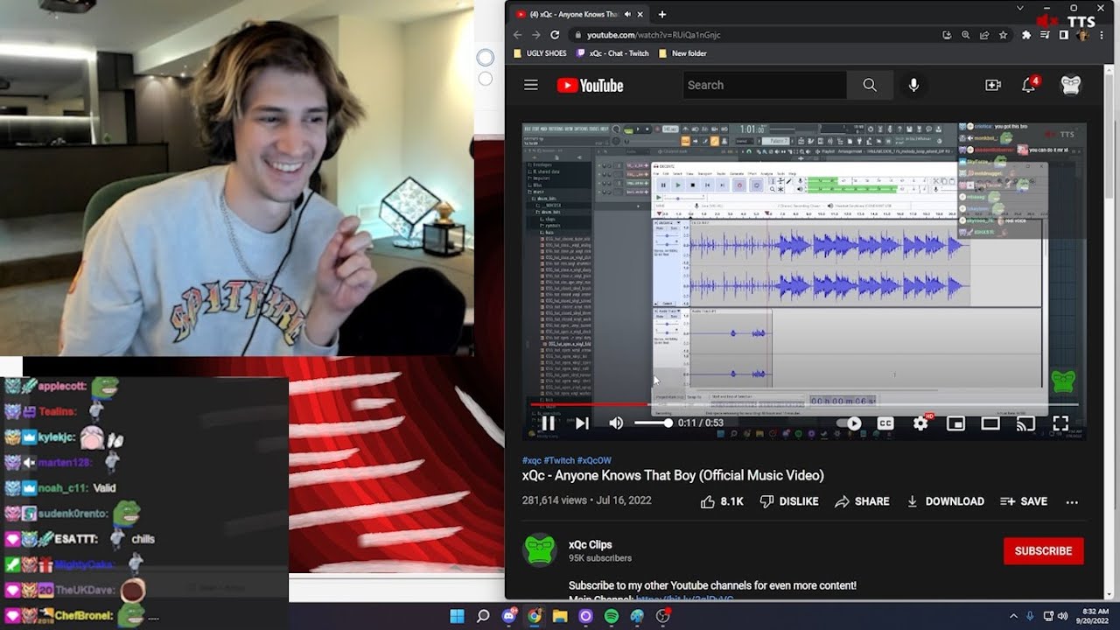Skip to the next video
Viewport: 1120px width, 630px height.
pyautogui.click(x=582, y=423)
